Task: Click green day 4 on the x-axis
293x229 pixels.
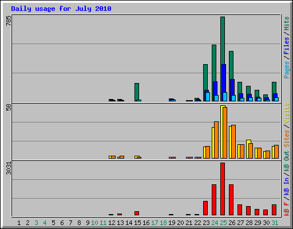Action: [x=45, y=223]
